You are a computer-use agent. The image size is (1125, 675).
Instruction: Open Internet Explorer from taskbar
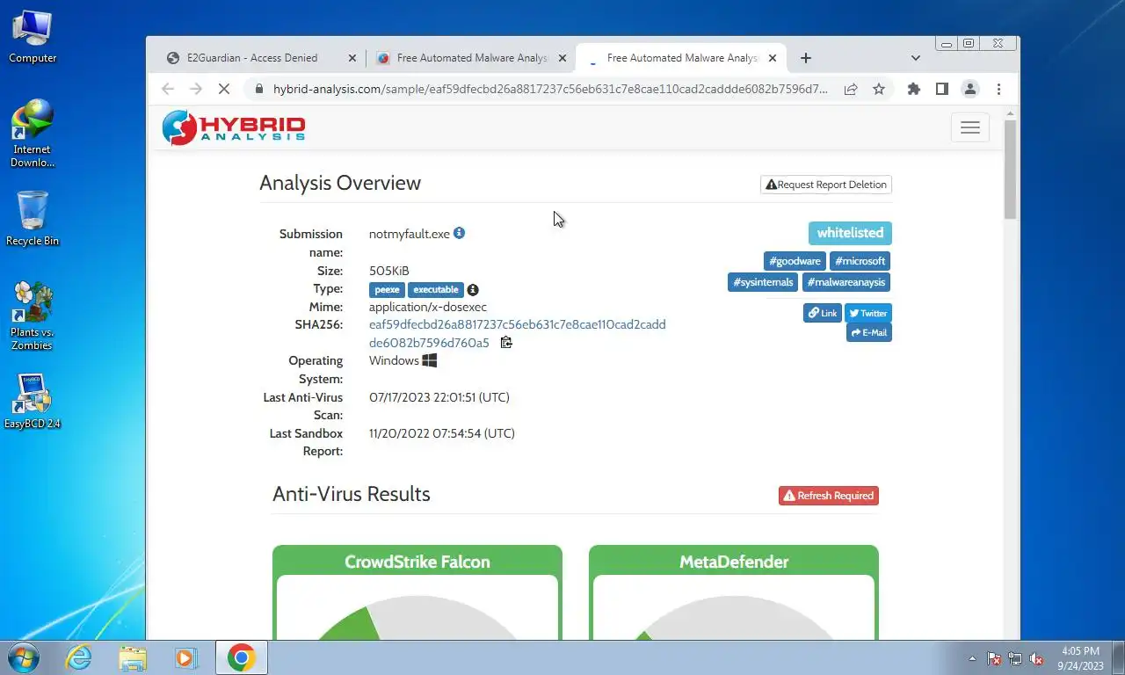point(79,657)
